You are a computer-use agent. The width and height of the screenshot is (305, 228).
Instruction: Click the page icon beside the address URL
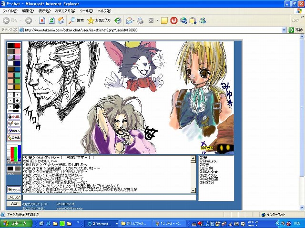21,30
